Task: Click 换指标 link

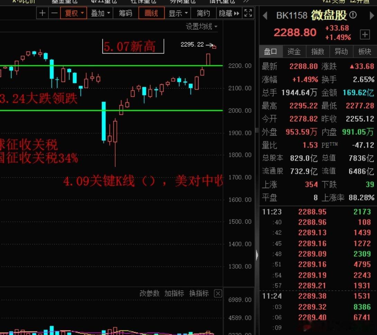Action: 199,294
